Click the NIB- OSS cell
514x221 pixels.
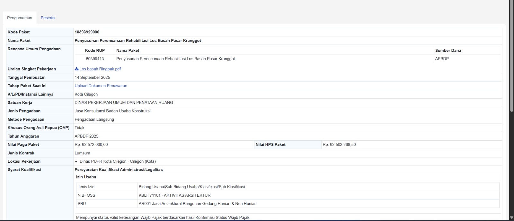(107, 195)
